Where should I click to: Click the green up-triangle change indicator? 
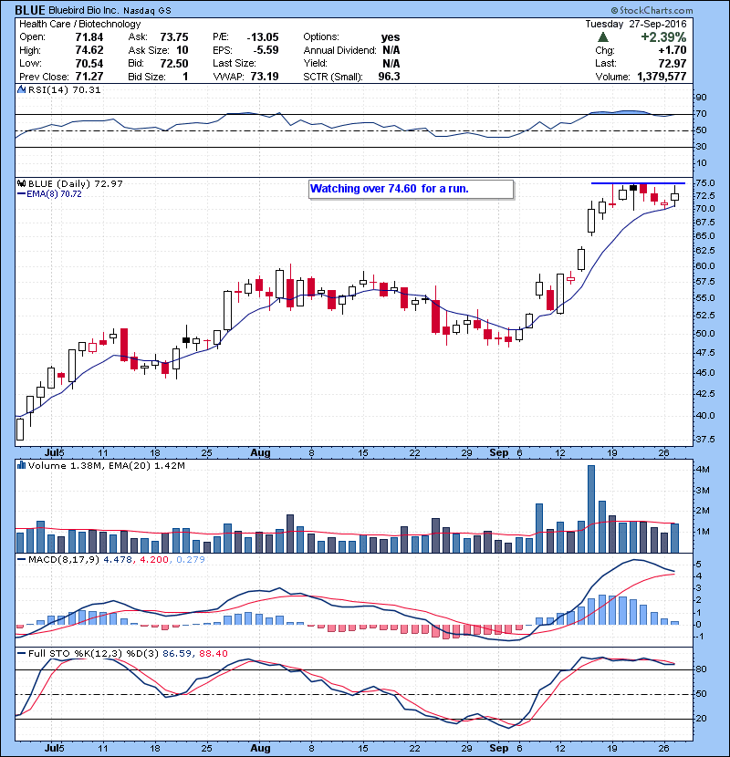point(602,37)
